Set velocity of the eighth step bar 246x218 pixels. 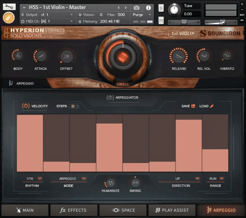tap(215, 143)
